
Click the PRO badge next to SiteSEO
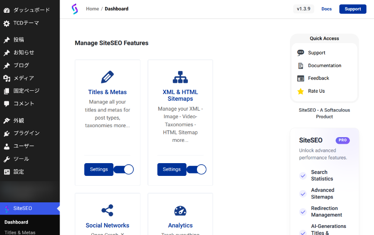(342, 140)
